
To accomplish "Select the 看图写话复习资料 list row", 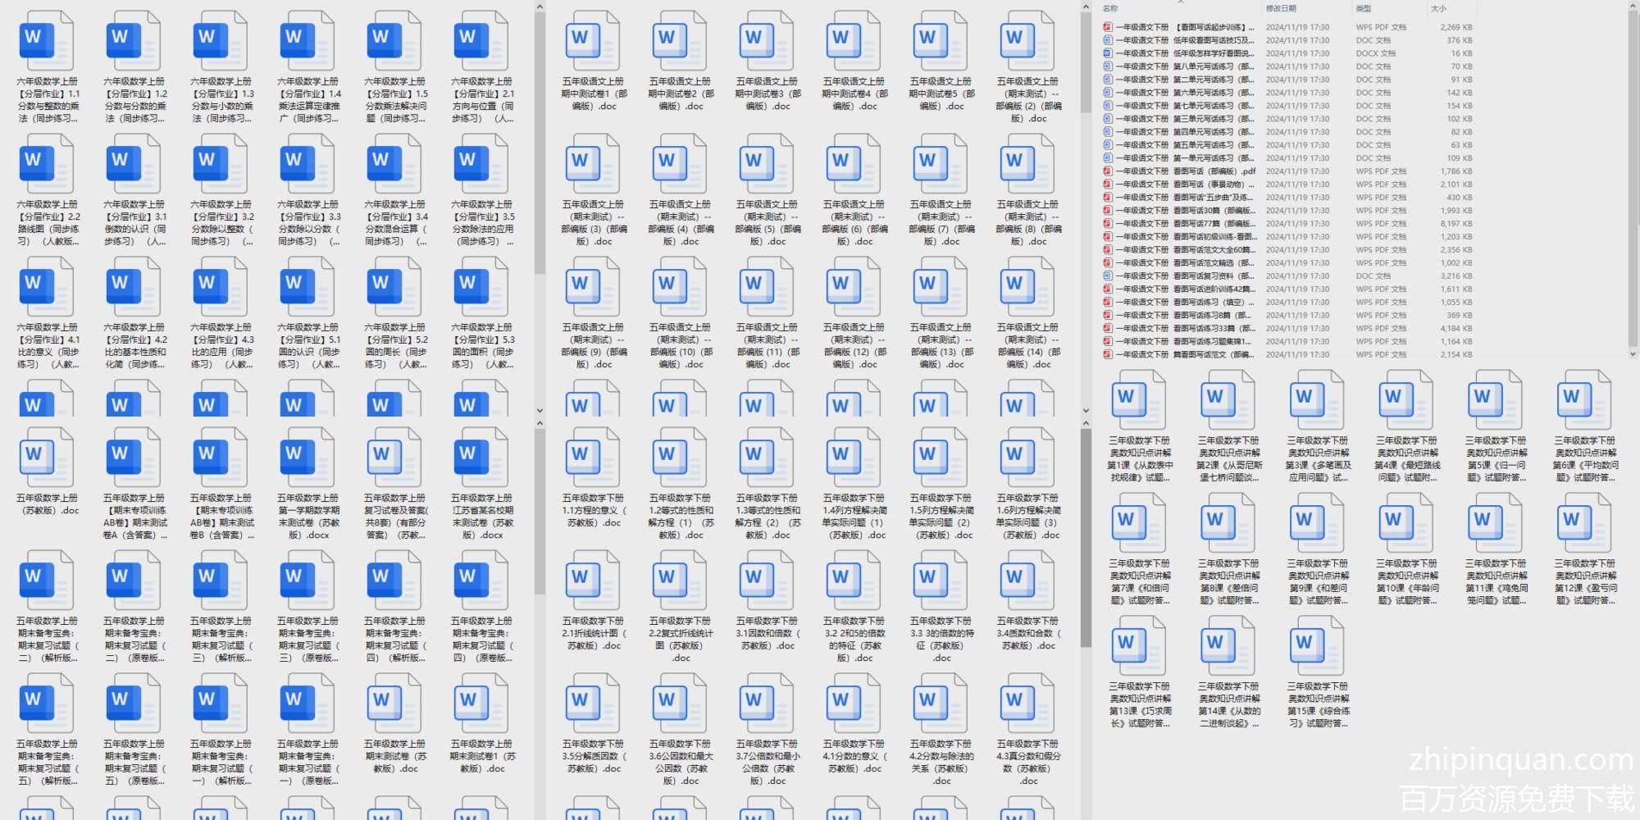I will 1288,276.
